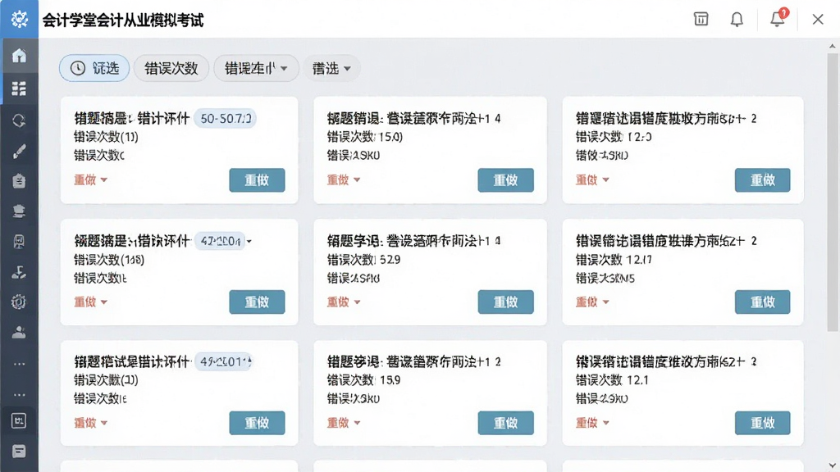The width and height of the screenshot is (840, 472).
Task: Open the settings gear icon in the sidebar
Action: click(x=20, y=302)
